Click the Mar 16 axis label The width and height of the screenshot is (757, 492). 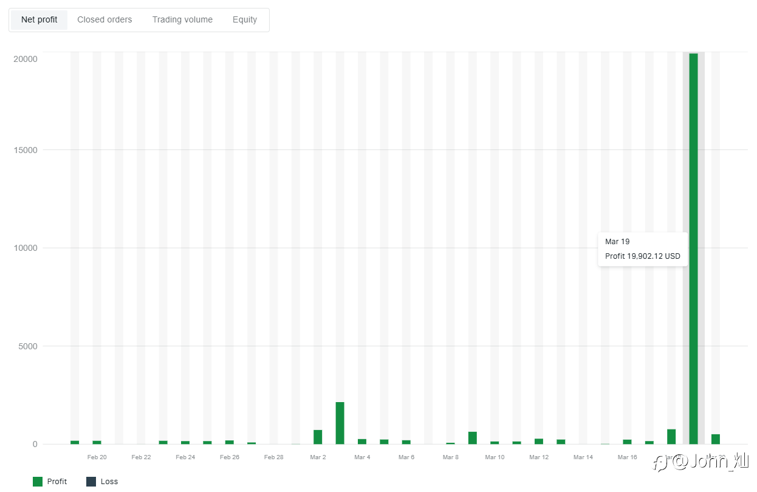(x=628, y=457)
